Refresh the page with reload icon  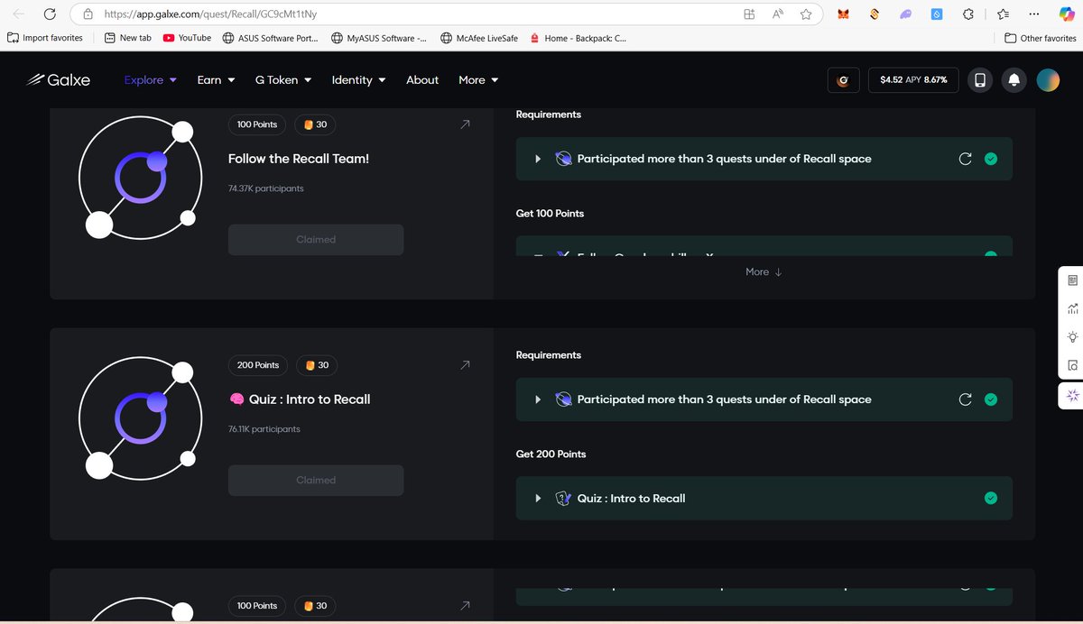[50, 14]
